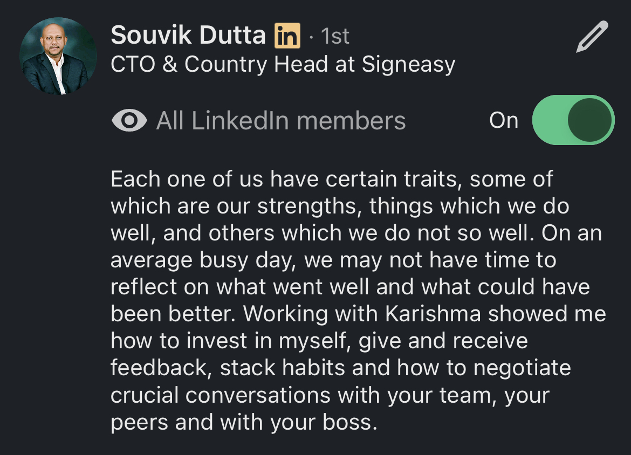Click the word "Signeasy" in headline
This screenshot has height=455, width=631.
pyautogui.click(x=408, y=65)
